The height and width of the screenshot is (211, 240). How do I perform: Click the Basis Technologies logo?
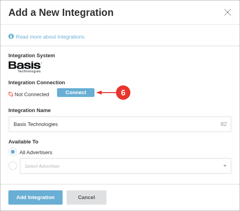[x=25, y=67]
